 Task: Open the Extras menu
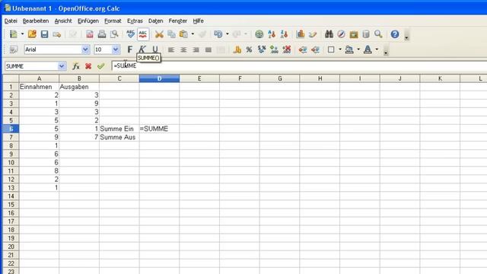click(135, 21)
